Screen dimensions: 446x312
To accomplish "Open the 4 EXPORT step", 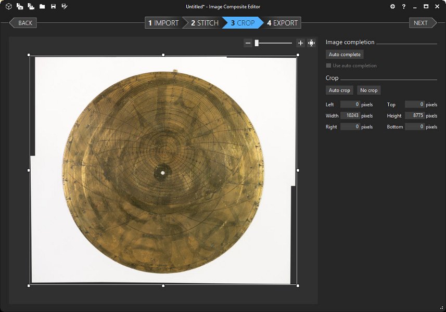I will (x=283, y=23).
